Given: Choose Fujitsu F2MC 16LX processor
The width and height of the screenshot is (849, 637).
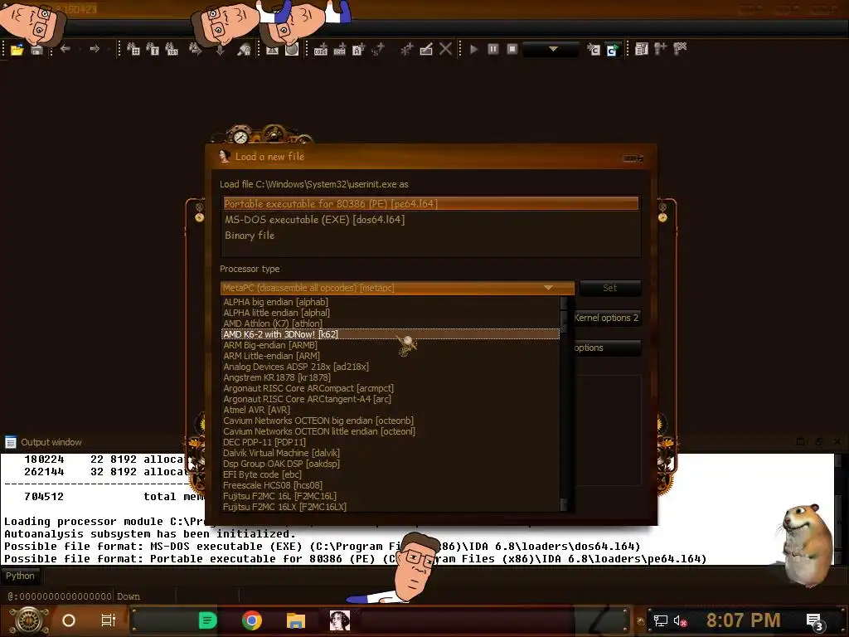Looking at the screenshot, I should [x=391, y=507].
